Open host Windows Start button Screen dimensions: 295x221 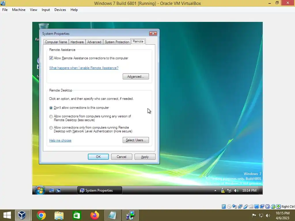pos(7,215)
